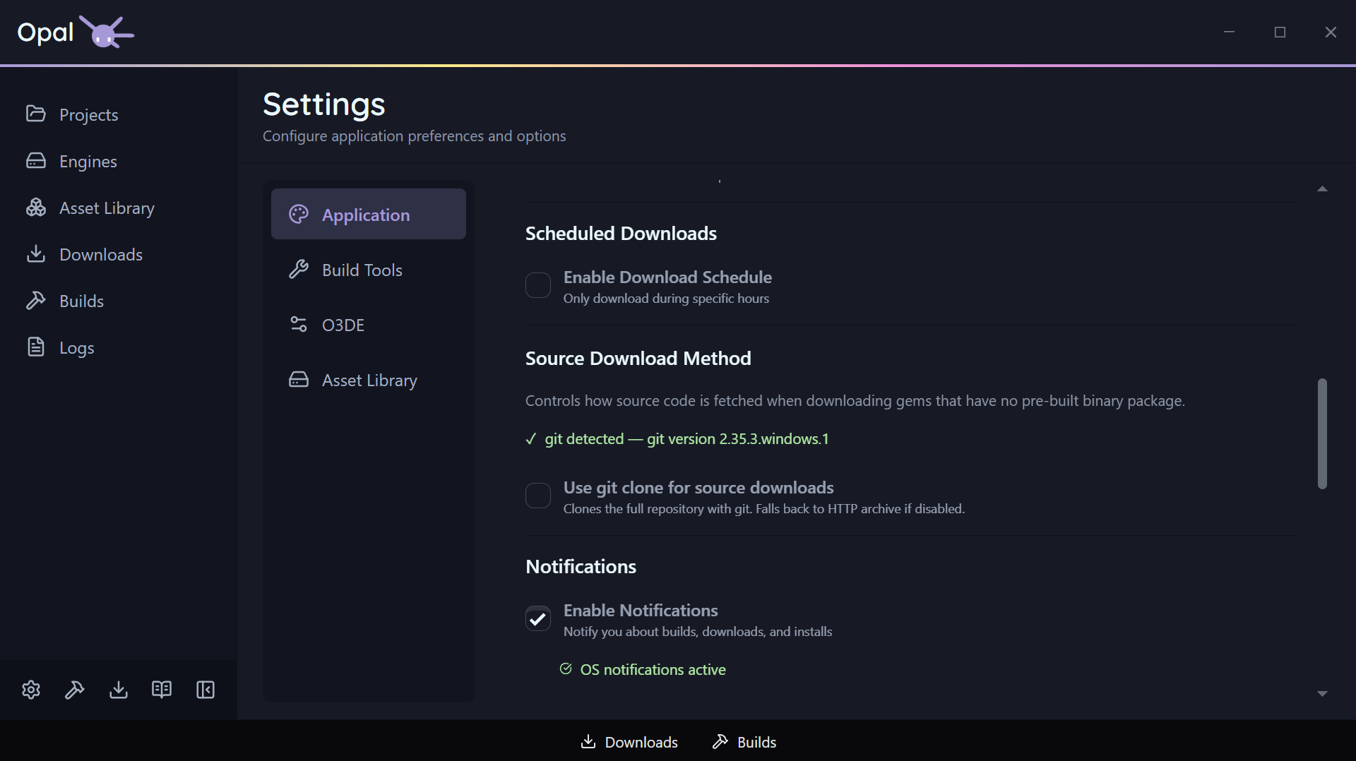Open Asset Library settings tab
1356x761 pixels.
tap(369, 379)
